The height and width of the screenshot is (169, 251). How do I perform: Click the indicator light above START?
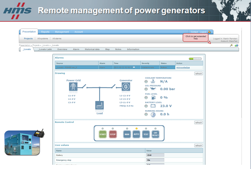click(x=103, y=128)
